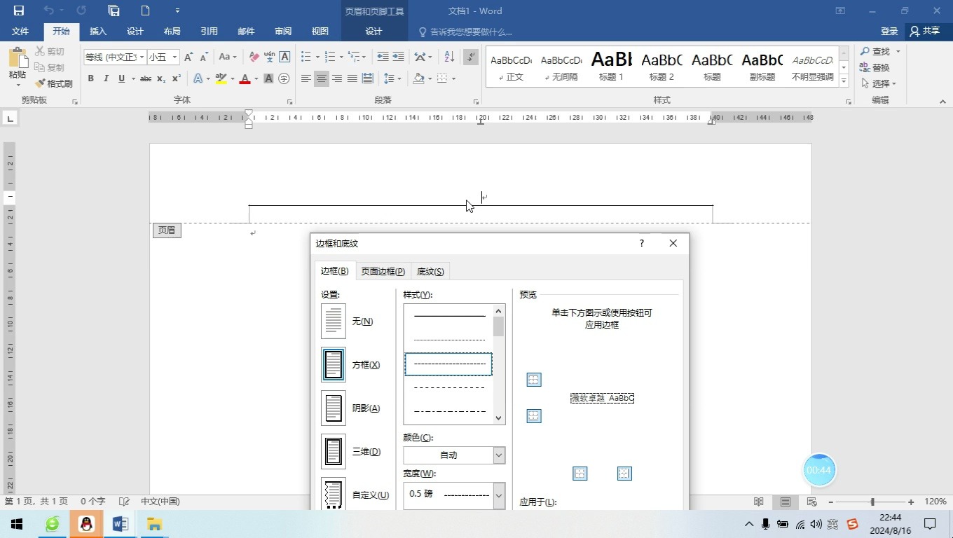Align text left
Viewport: 953px width, 538px height.
point(306,78)
